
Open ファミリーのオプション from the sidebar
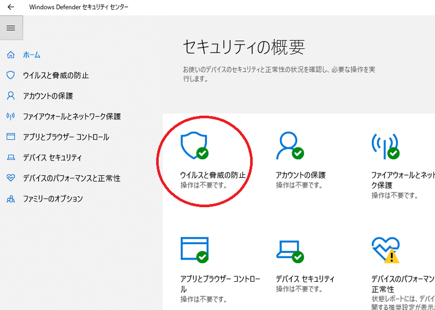pyautogui.click(x=53, y=199)
